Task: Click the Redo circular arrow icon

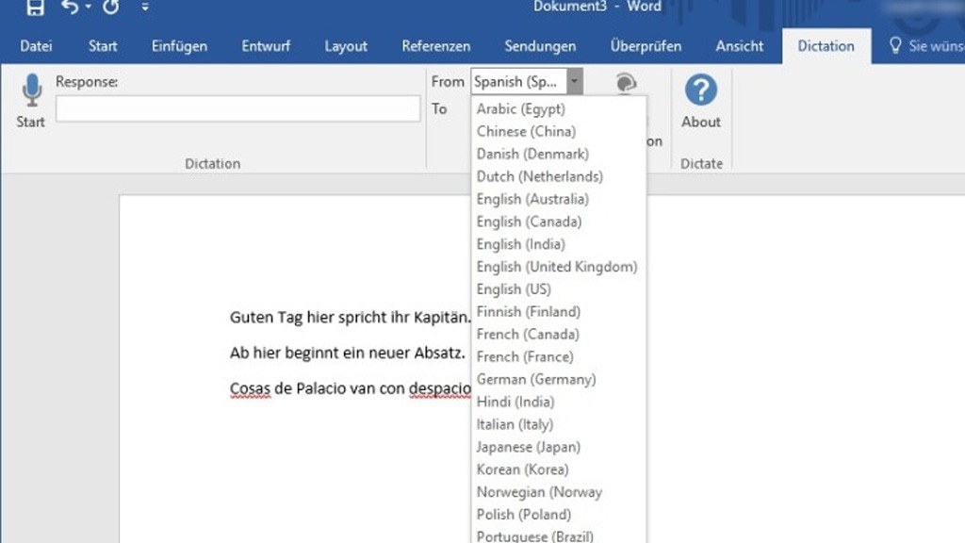Action: (111, 7)
